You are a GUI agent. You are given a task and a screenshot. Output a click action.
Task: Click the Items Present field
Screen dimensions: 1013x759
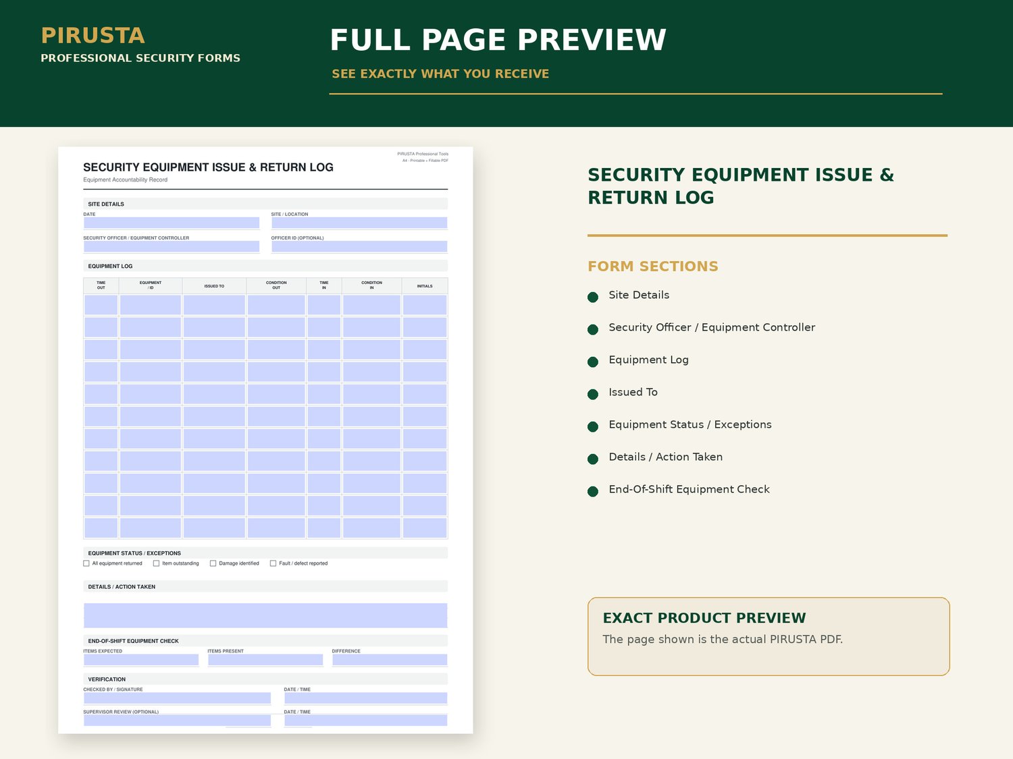tap(265, 660)
